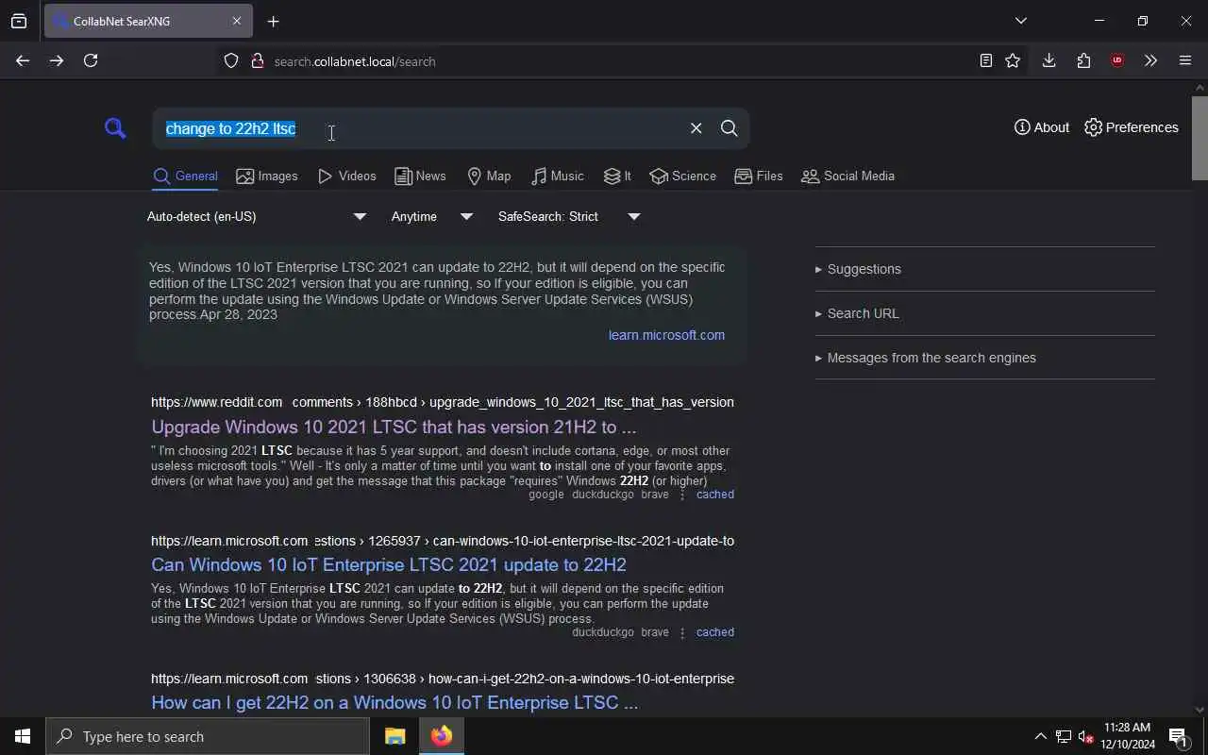
Task: Switch to the Files tab
Action: pyautogui.click(x=758, y=176)
